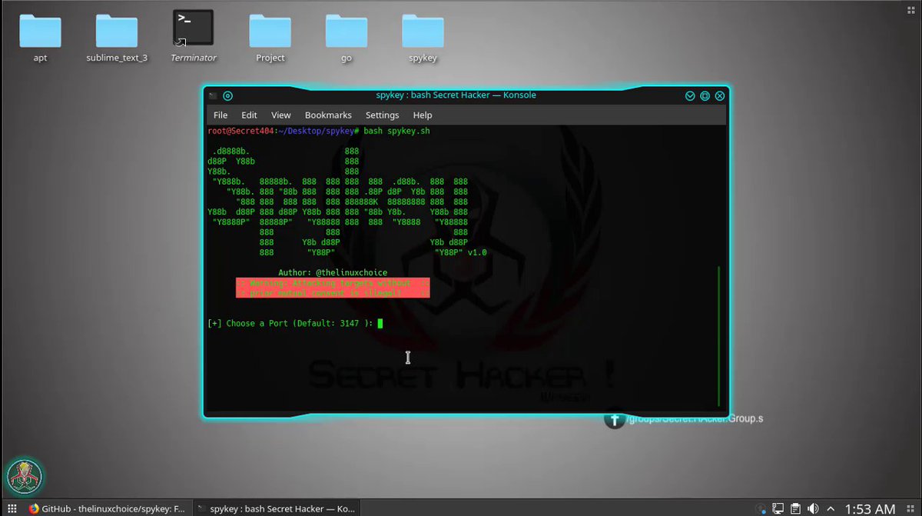Open the spykey desktop folder
922x516 pixels.
coord(423,38)
